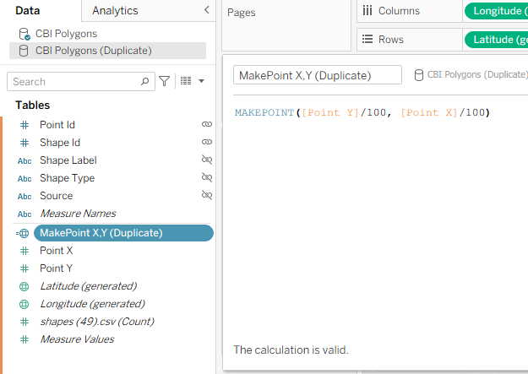Screen dimensions: 528x374
Task: Click the Latitude pill on Rows
Action: click(x=496, y=39)
